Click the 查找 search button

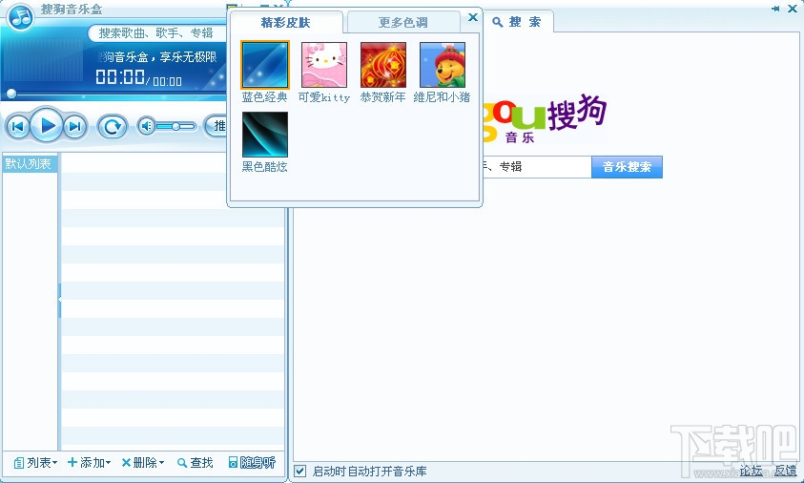tap(195, 463)
